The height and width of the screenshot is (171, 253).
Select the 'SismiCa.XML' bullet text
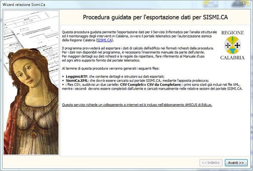pos(77,80)
